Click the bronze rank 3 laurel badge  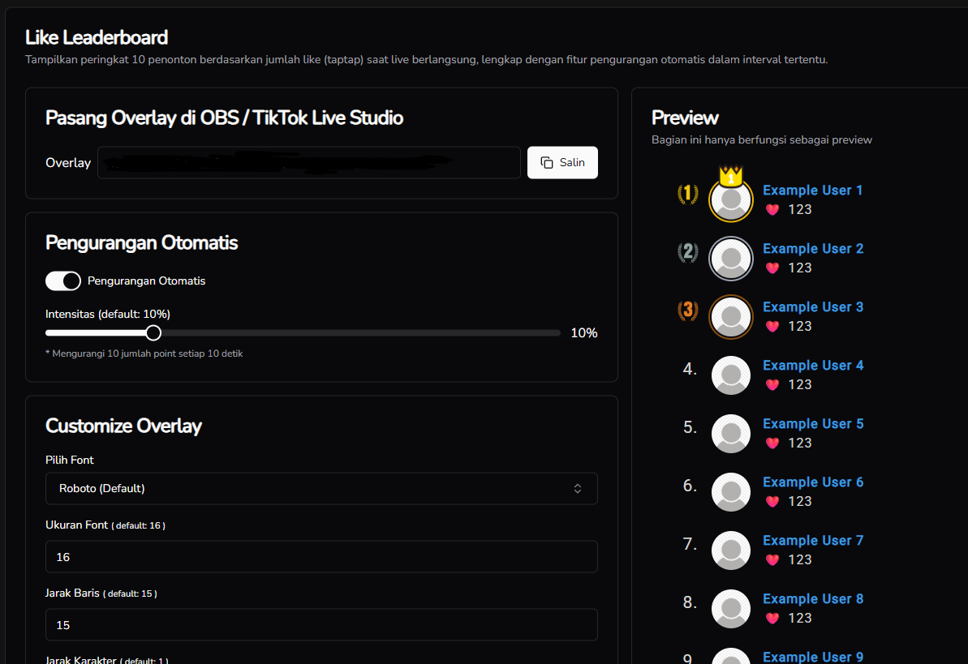(x=688, y=311)
